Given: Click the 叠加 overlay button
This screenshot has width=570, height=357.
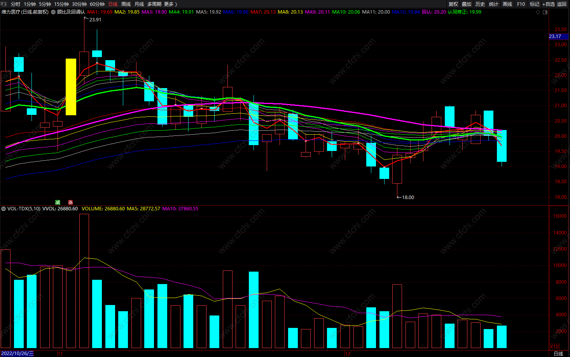Looking at the screenshot, I should pyautogui.click(x=467, y=4).
